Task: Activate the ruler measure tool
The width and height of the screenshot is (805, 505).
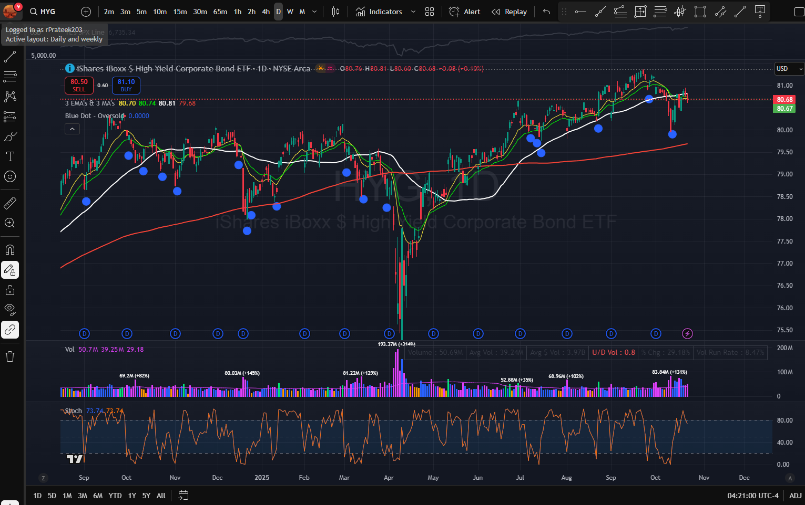Action: click(x=10, y=203)
